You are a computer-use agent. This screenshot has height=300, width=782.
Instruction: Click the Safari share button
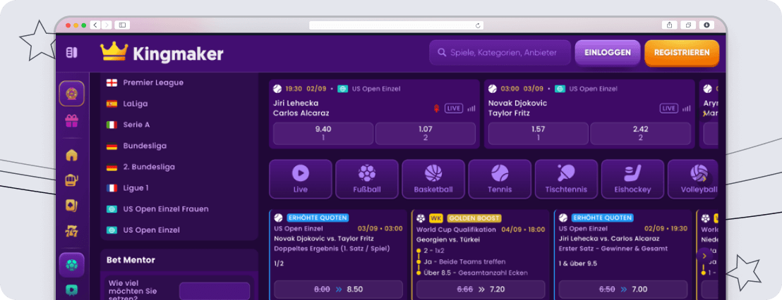pyautogui.click(x=669, y=25)
